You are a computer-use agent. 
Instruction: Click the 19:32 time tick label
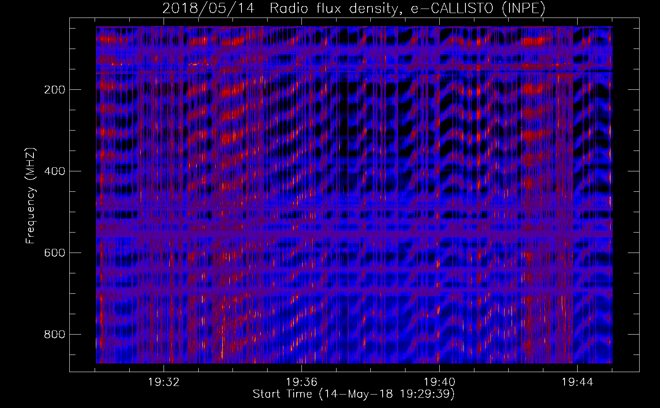pyautogui.click(x=164, y=382)
